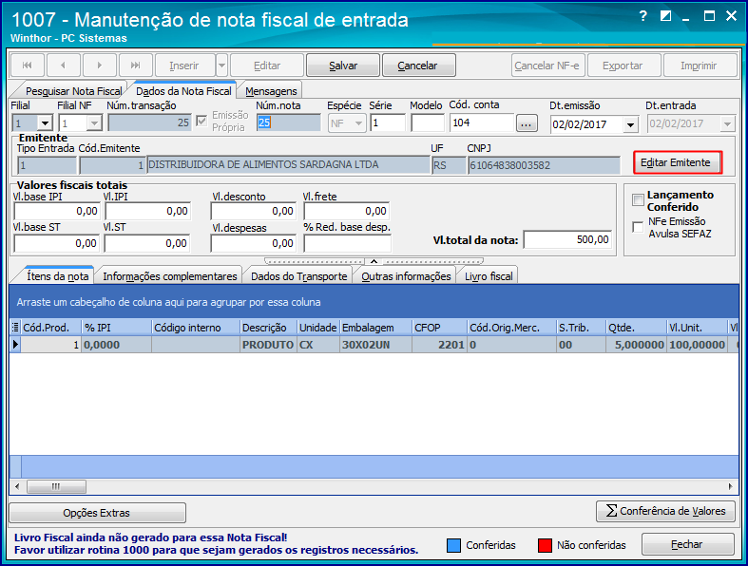Click horizontal scrollbar thumb of items grid
The width and height of the screenshot is (748, 566).
[x=56, y=486]
